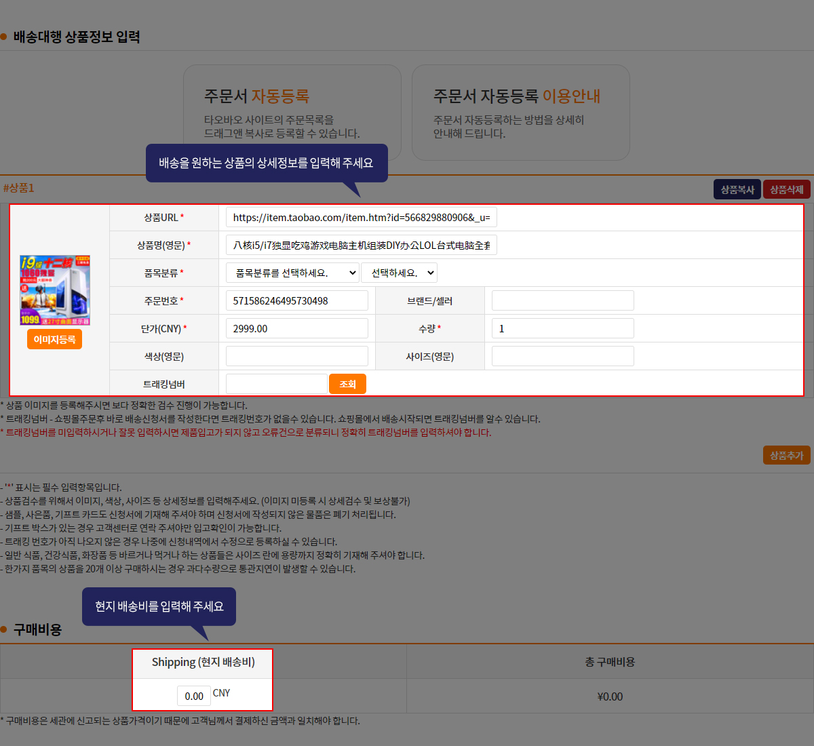Select the 주문번호 order number field
814x746 pixels.
click(296, 300)
